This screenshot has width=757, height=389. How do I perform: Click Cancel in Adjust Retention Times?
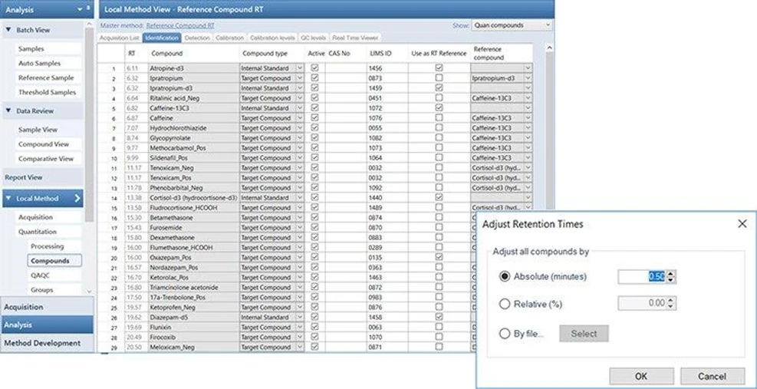tap(713, 376)
